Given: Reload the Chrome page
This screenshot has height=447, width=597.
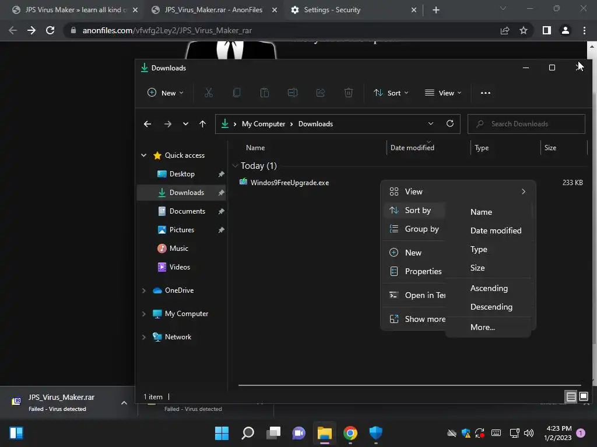Looking at the screenshot, I should click(x=50, y=30).
